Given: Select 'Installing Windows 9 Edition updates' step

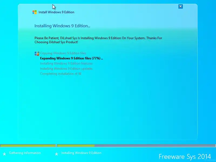Looking at the screenshot, I should pyautogui.click(x=66, y=69).
